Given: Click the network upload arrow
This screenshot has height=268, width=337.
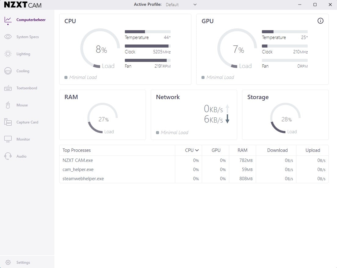Looking at the screenshot, I should pos(227,109).
